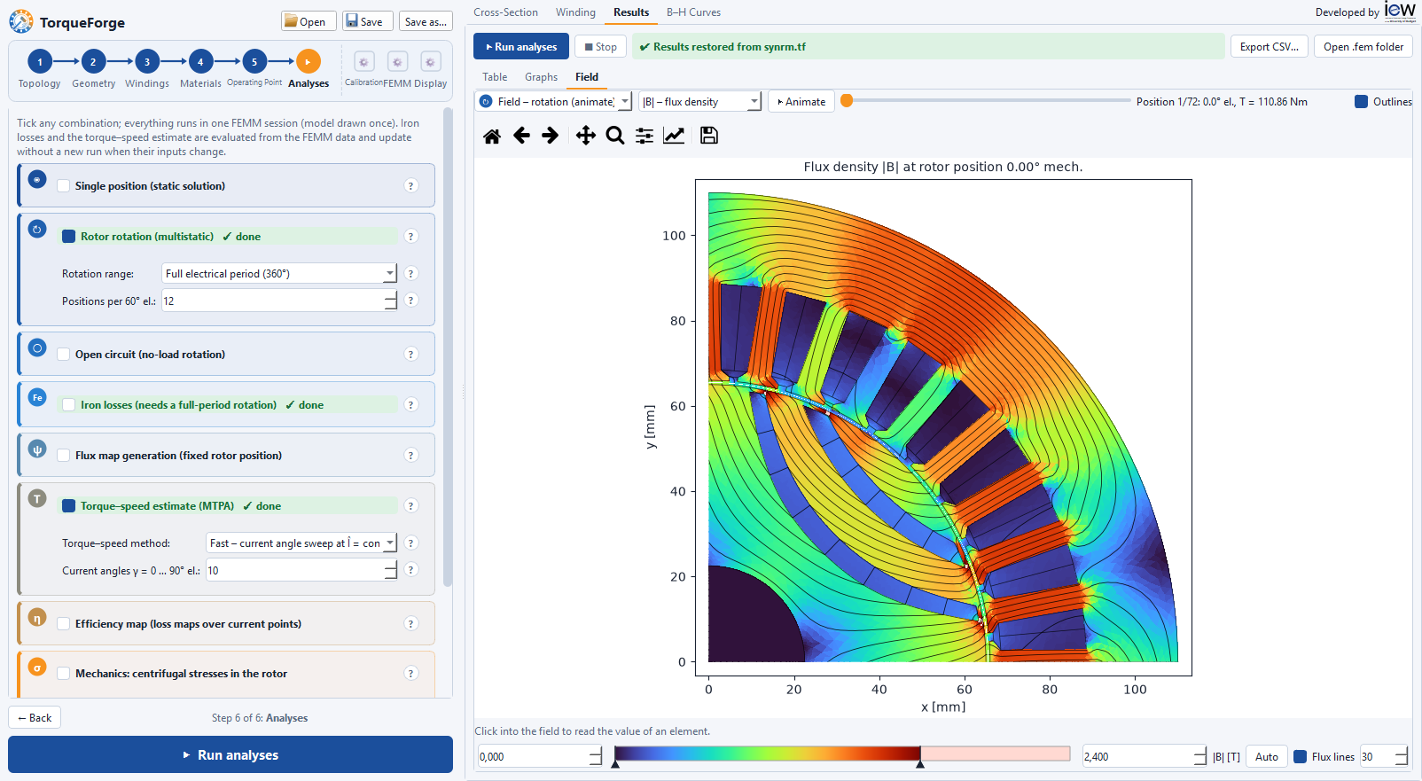This screenshot has width=1422, height=781.
Task: Click the Animate button
Action: click(801, 102)
